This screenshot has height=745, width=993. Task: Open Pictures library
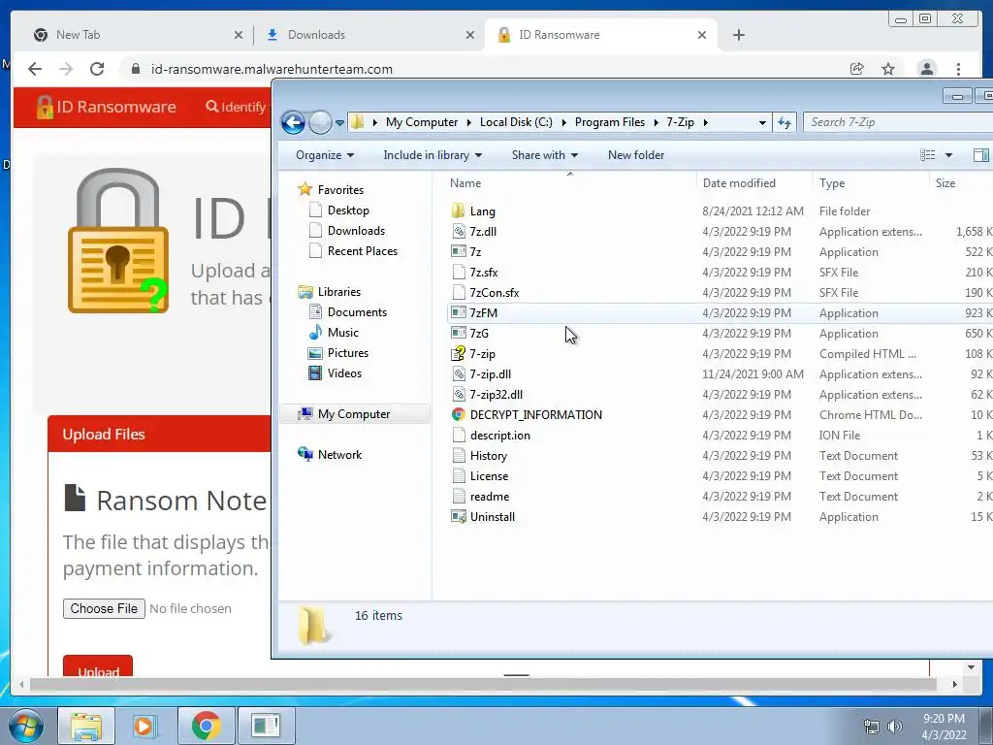[348, 353]
